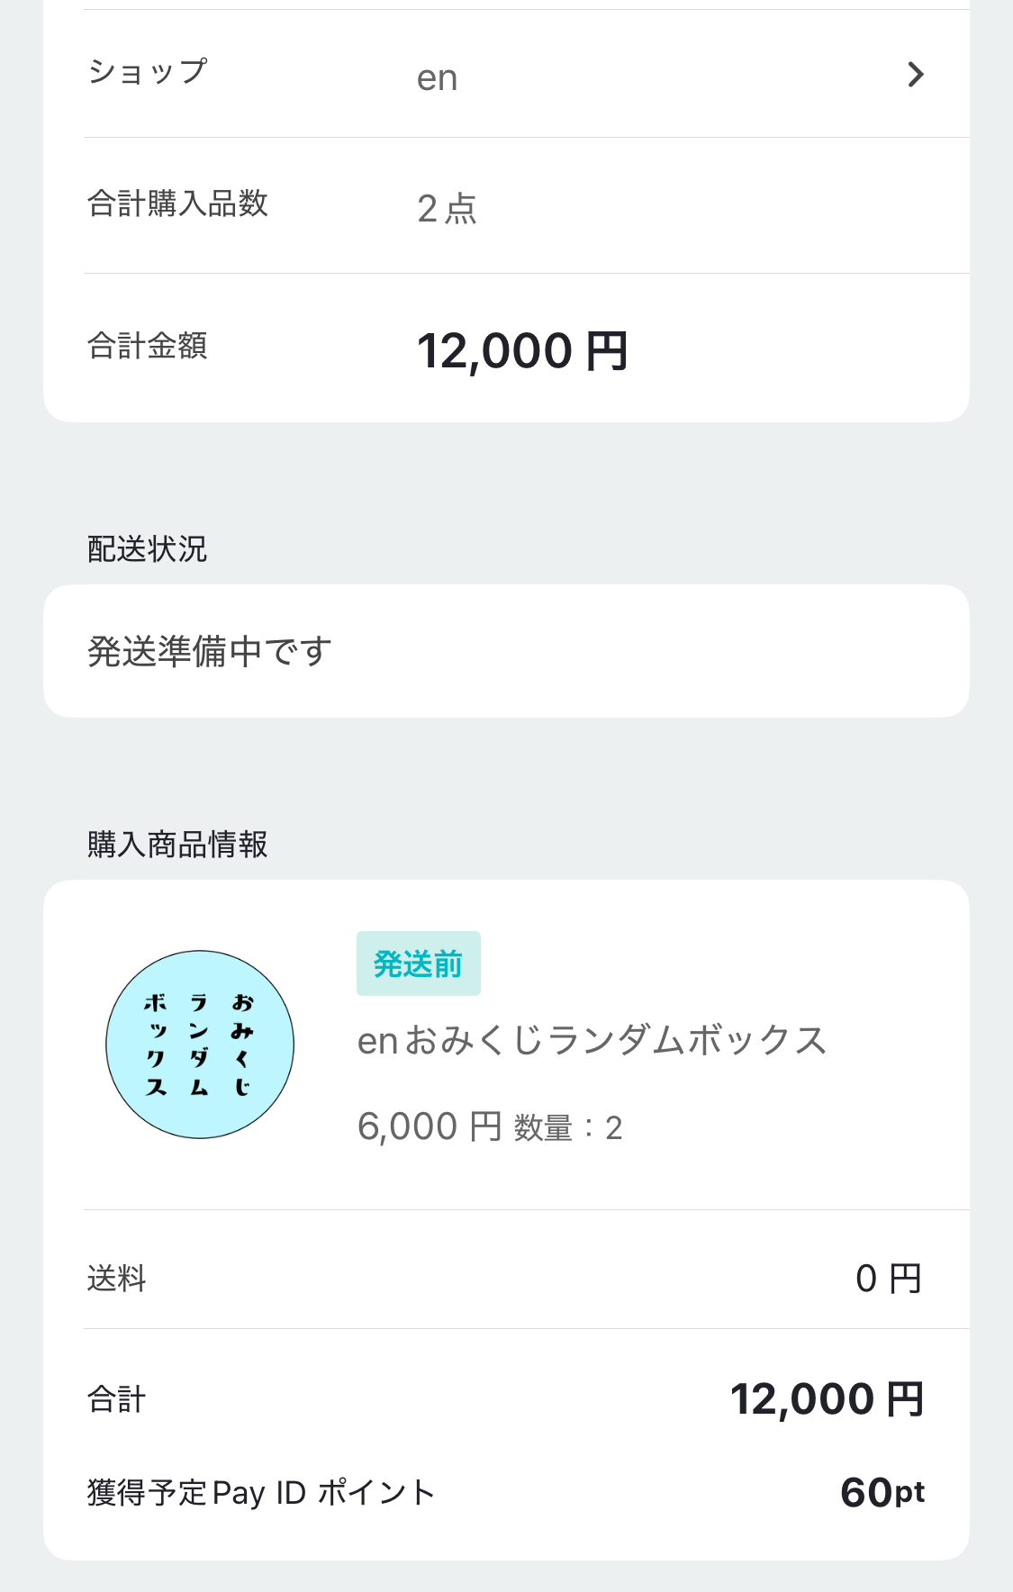Click the 送料 shipping label

(116, 1279)
